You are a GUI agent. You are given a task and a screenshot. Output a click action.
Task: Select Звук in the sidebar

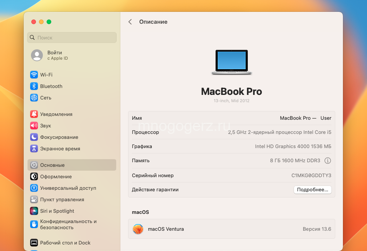(x=45, y=125)
